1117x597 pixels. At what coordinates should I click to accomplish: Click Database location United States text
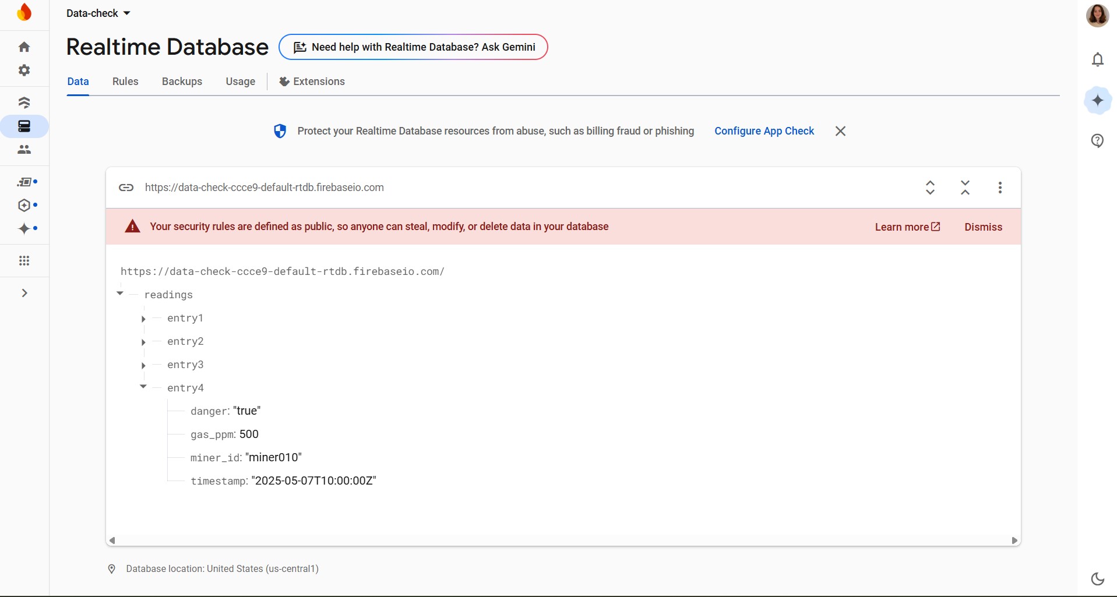click(x=222, y=568)
